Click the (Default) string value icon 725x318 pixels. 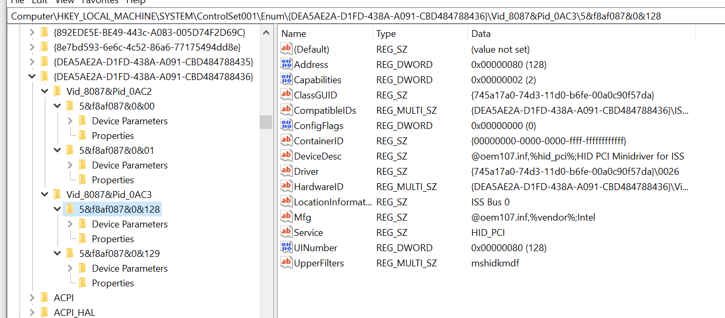click(287, 49)
